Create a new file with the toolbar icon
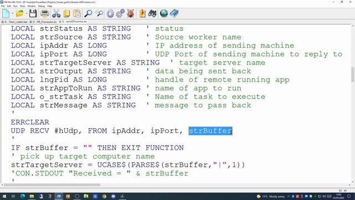355x200 pixels. click(x=6, y=13)
